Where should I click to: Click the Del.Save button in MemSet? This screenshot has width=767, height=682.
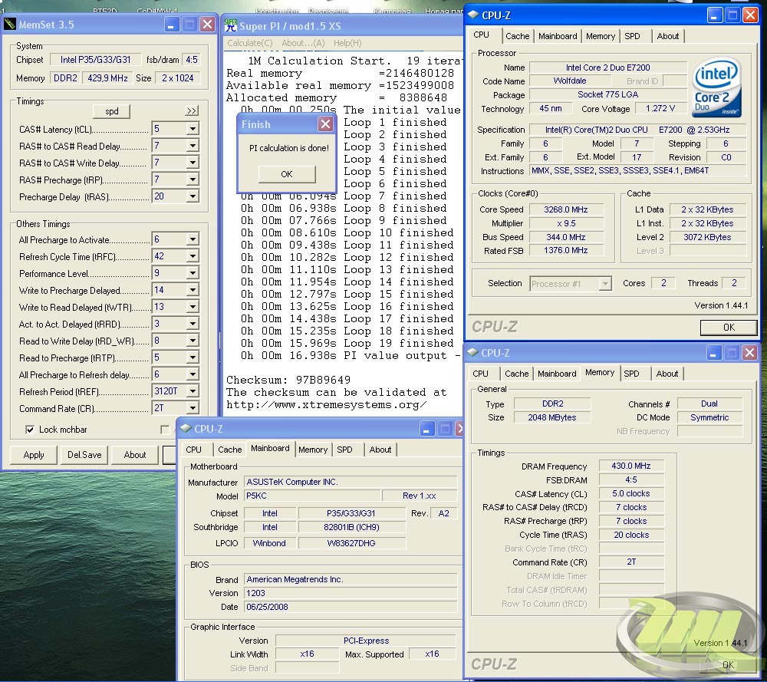[x=84, y=455]
